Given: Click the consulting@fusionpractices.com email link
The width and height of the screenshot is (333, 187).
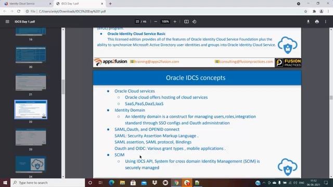Looking at the screenshot, I should [246, 62].
